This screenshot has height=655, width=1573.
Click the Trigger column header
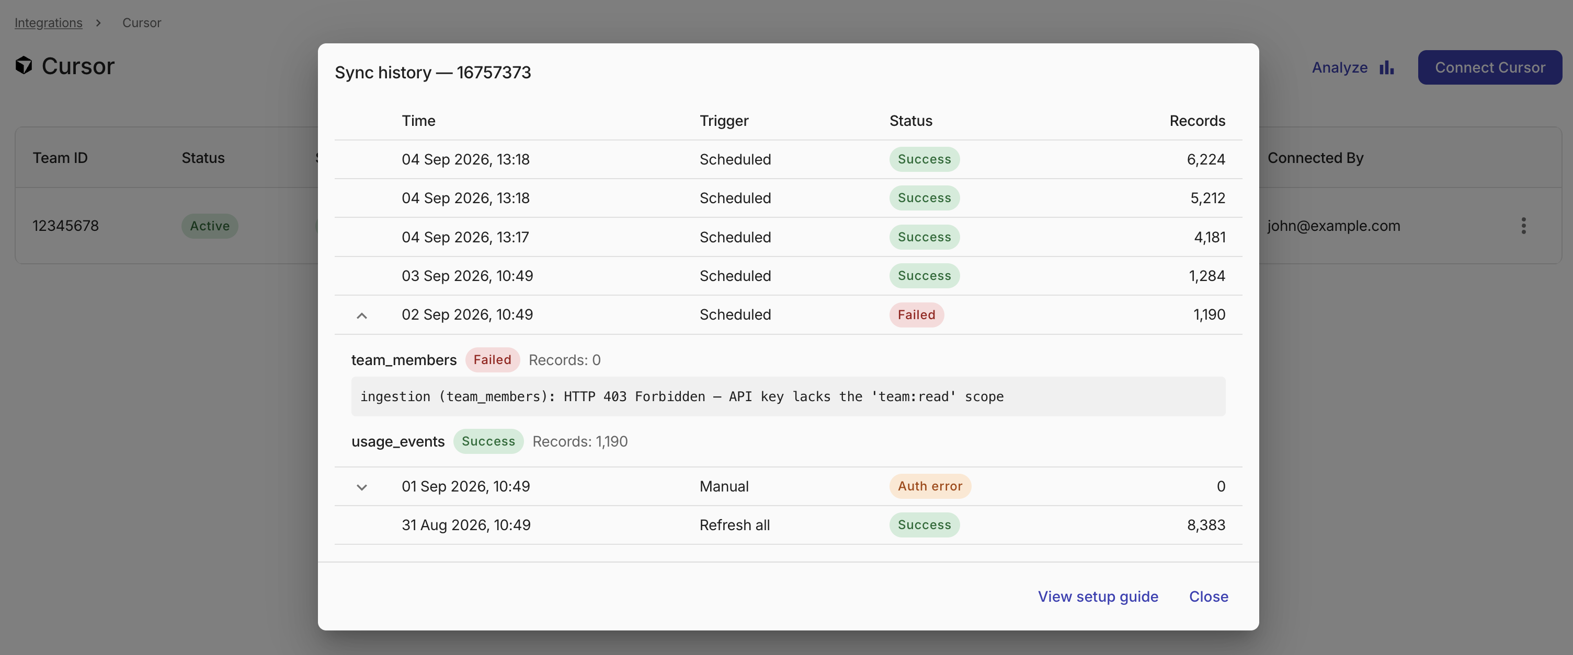tap(724, 121)
